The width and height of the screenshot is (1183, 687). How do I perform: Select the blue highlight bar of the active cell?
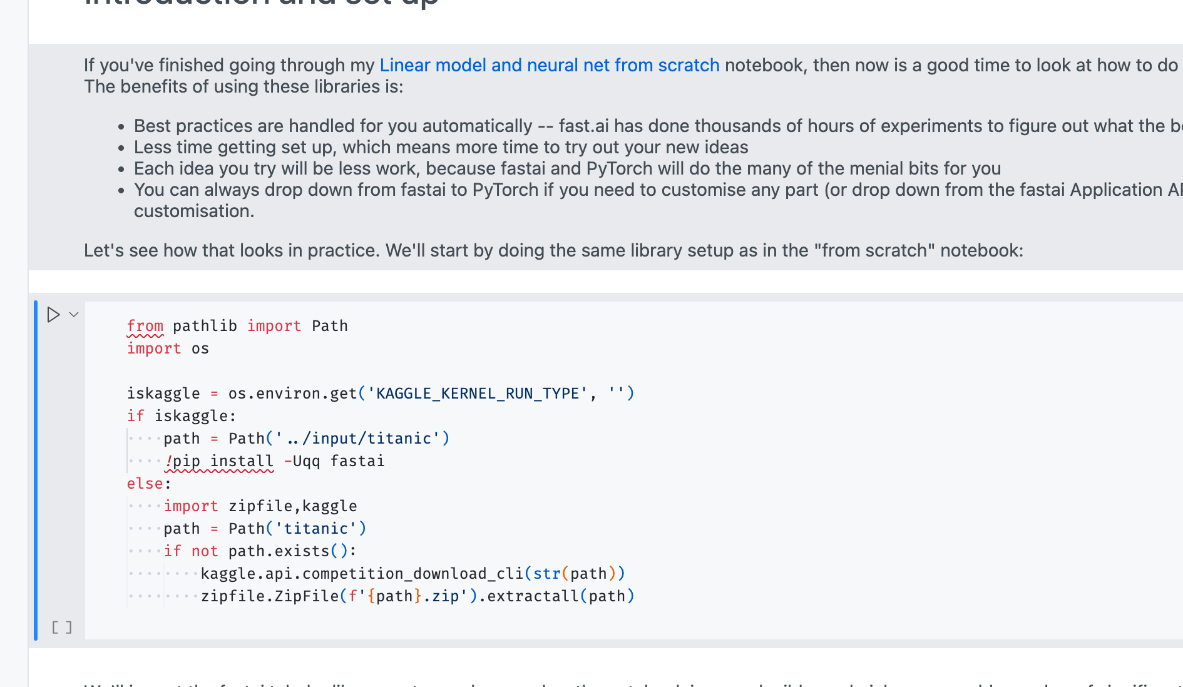point(36,469)
